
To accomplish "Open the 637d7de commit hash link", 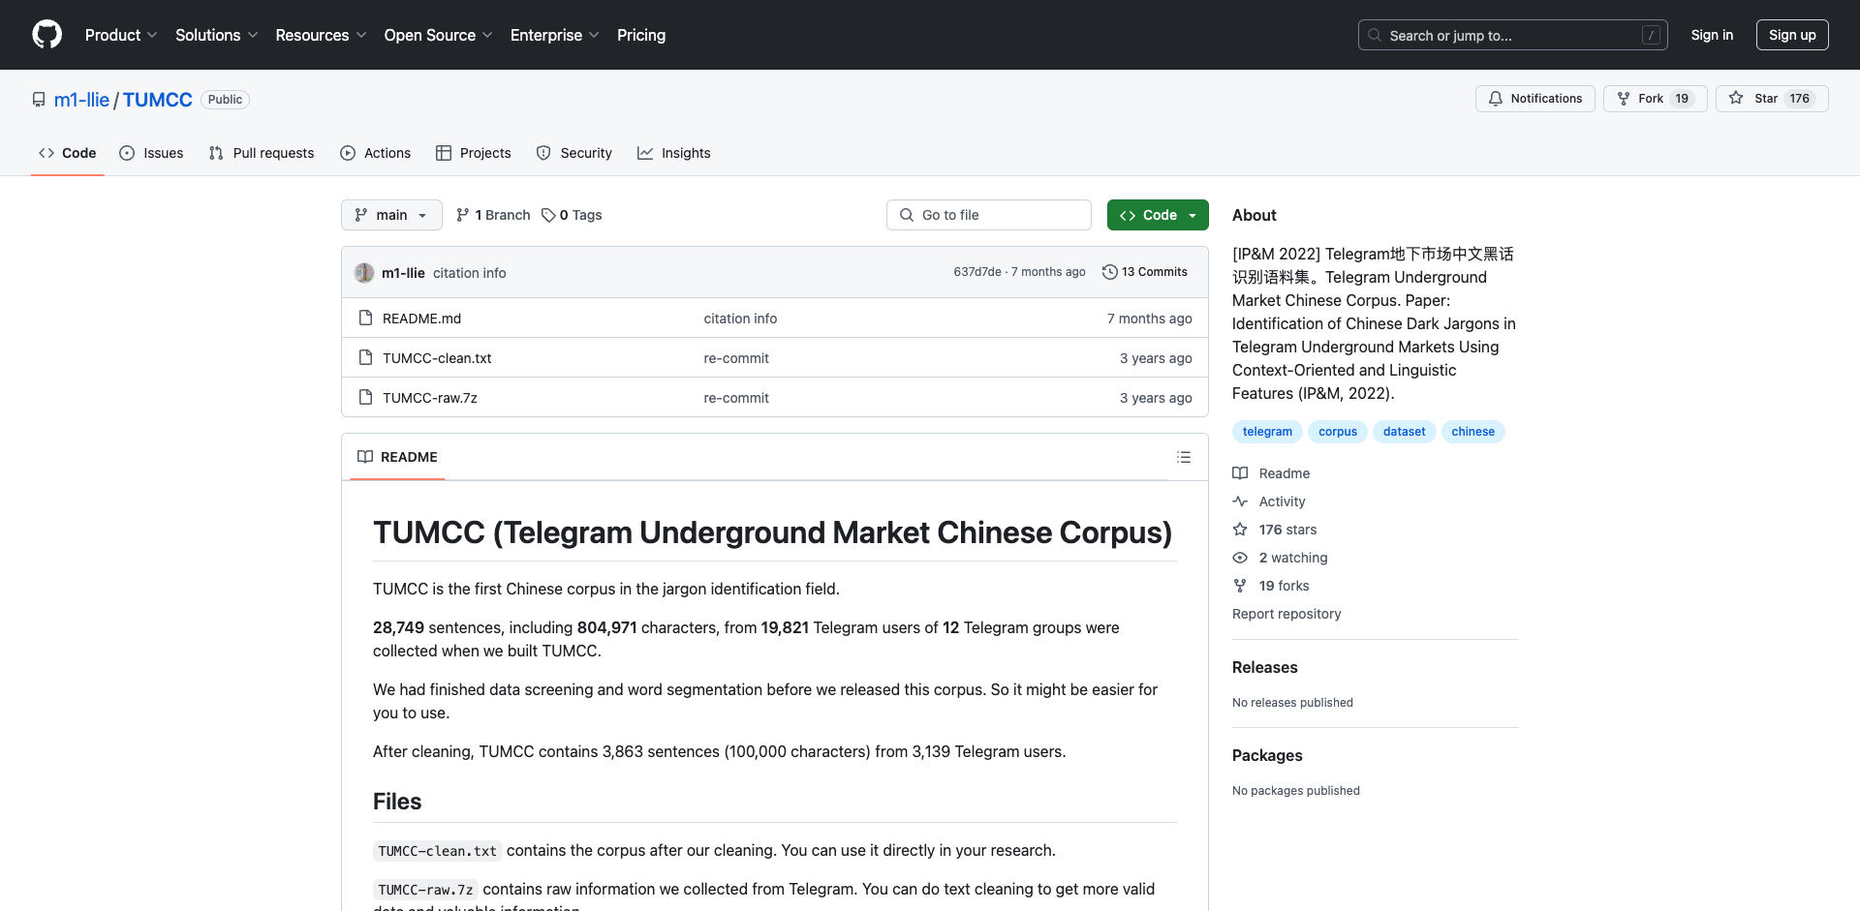I will 977,272.
